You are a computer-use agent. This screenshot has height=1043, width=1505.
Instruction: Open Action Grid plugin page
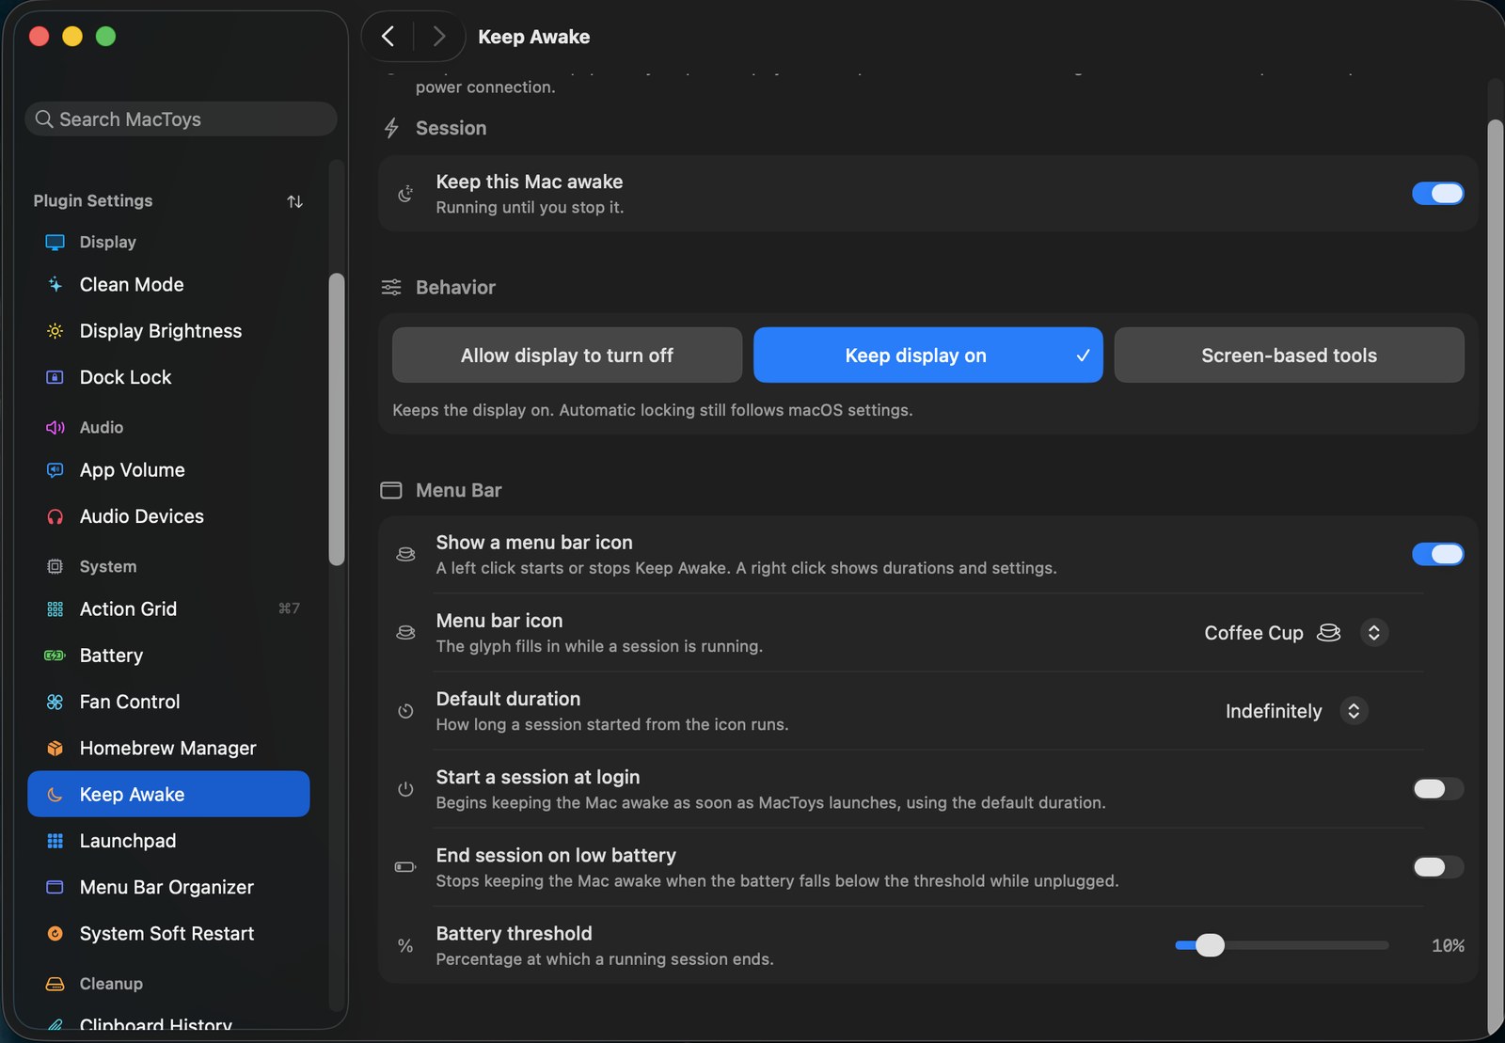coord(168,609)
